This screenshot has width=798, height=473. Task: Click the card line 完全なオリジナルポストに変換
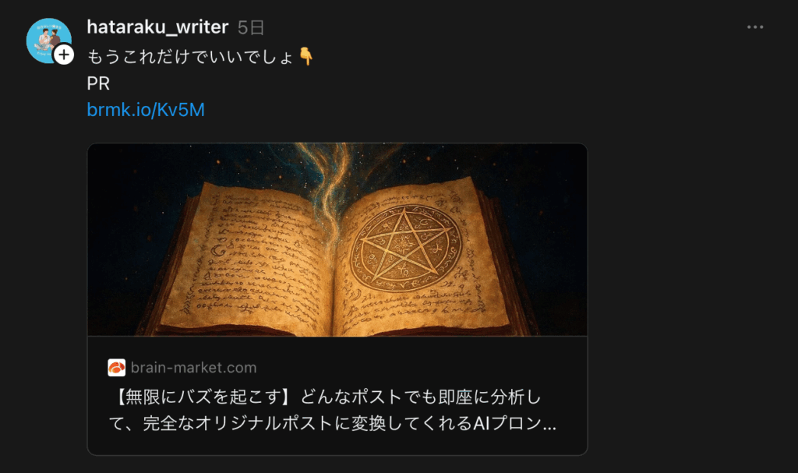pyautogui.click(x=264, y=424)
